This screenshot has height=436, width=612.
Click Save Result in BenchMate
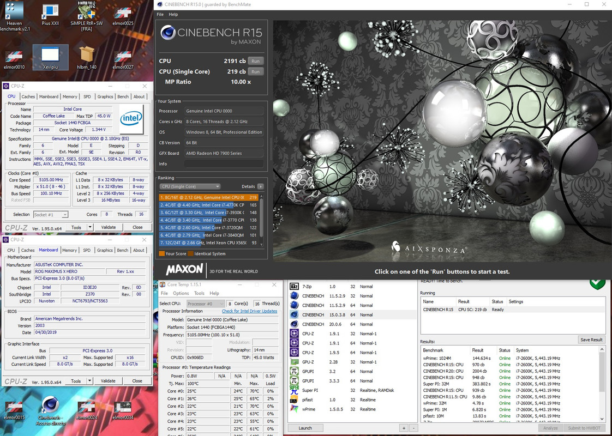pos(591,340)
